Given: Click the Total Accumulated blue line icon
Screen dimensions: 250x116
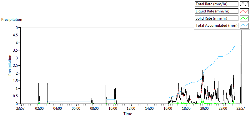Looking at the screenshot, I should coord(244,26).
